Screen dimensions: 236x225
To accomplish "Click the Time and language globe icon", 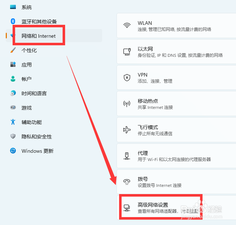I will point(13,93).
